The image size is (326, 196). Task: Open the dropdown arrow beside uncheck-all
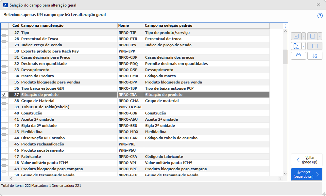point(320,36)
